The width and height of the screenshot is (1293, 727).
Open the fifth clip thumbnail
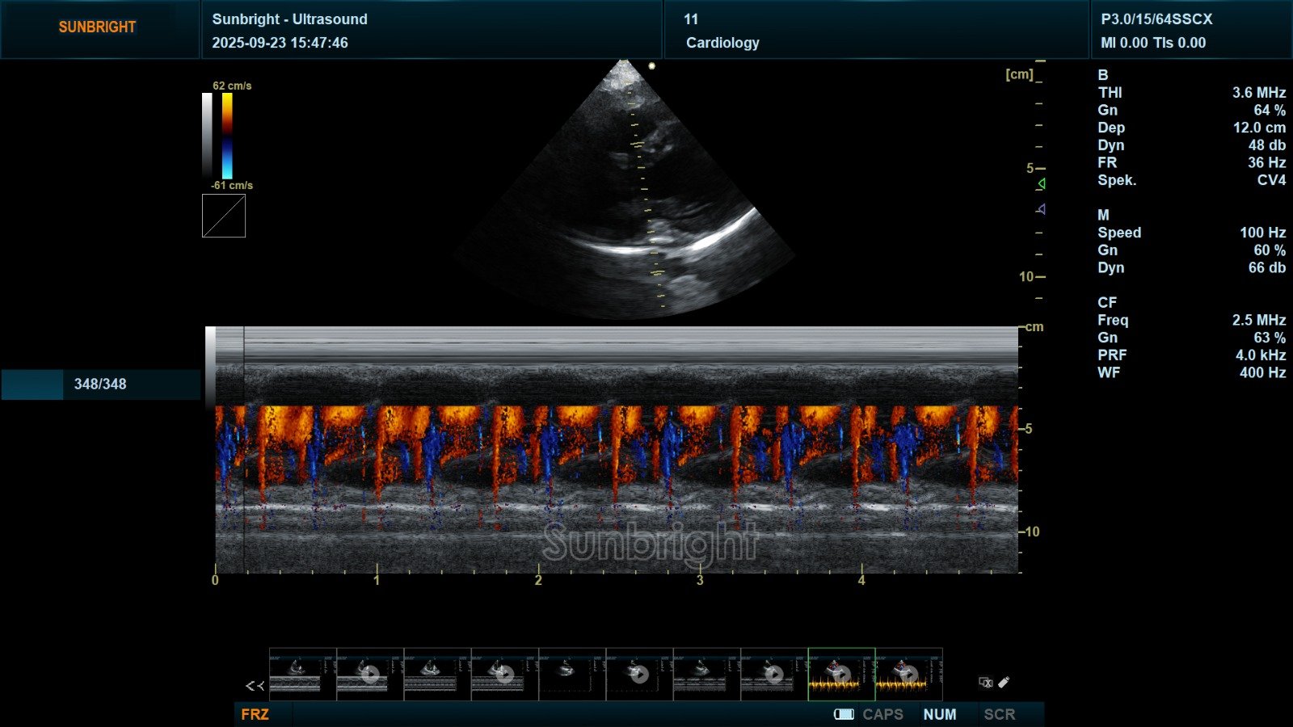(572, 674)
